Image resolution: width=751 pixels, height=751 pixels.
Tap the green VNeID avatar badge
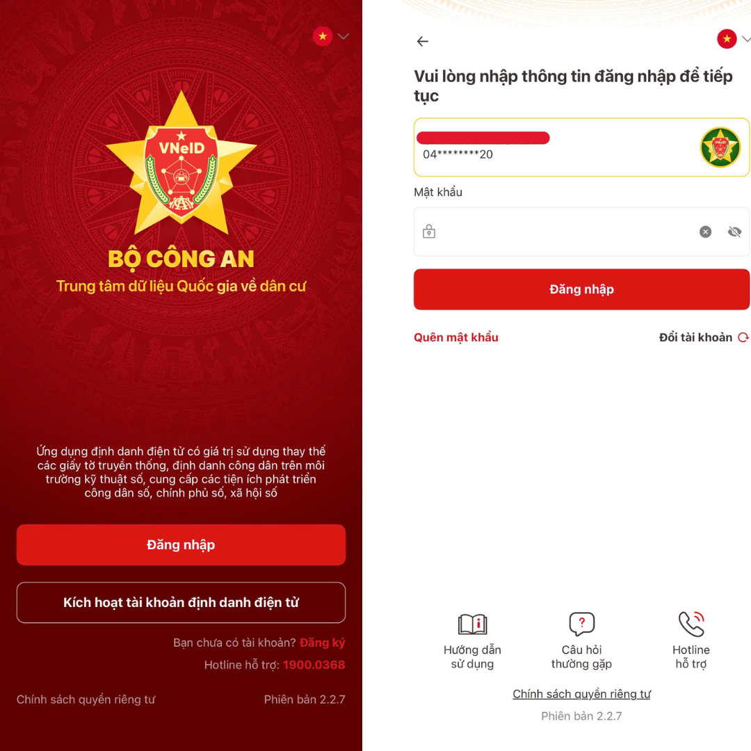(x=720, y=147)
